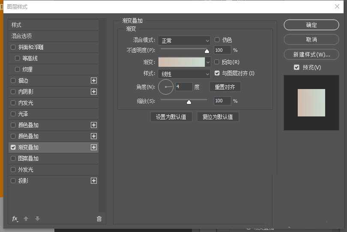Click the 重置对齐 button

click(225, 87)
